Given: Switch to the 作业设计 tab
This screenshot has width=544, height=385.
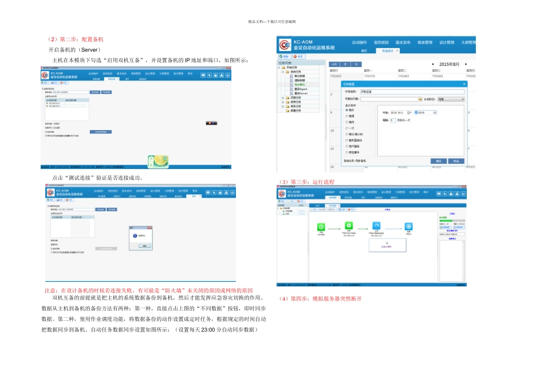Looking at the screenshot, I should (388, 50).
